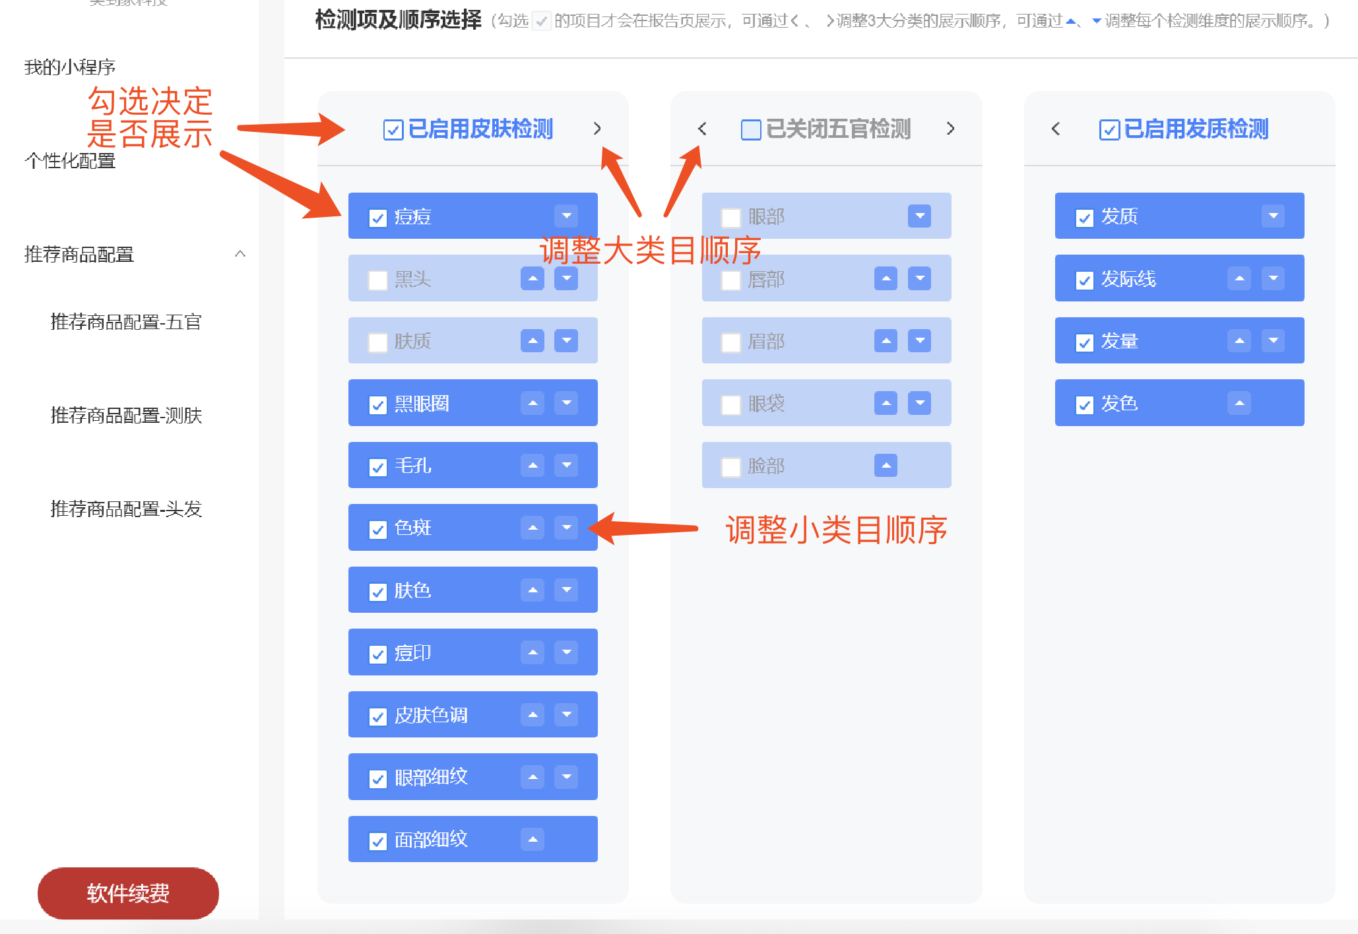Shift 发质检测 category left
The width and height of the screenshot is (1358, 934).
(1056, 129)
